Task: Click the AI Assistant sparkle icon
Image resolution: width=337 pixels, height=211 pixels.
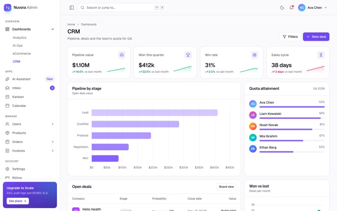Action: pos(7,79)
